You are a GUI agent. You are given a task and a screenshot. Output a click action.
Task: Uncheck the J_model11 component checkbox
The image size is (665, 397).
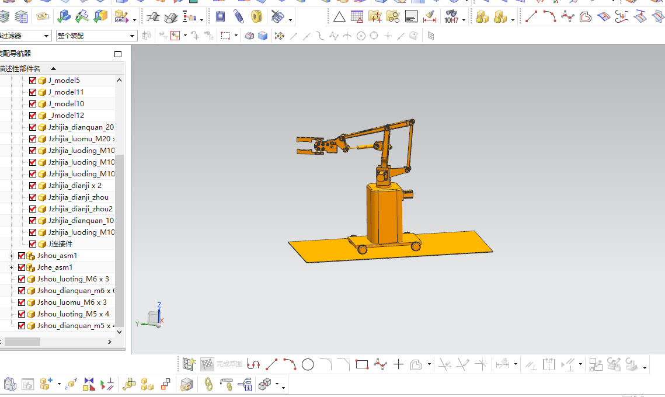tap(33, 92)
